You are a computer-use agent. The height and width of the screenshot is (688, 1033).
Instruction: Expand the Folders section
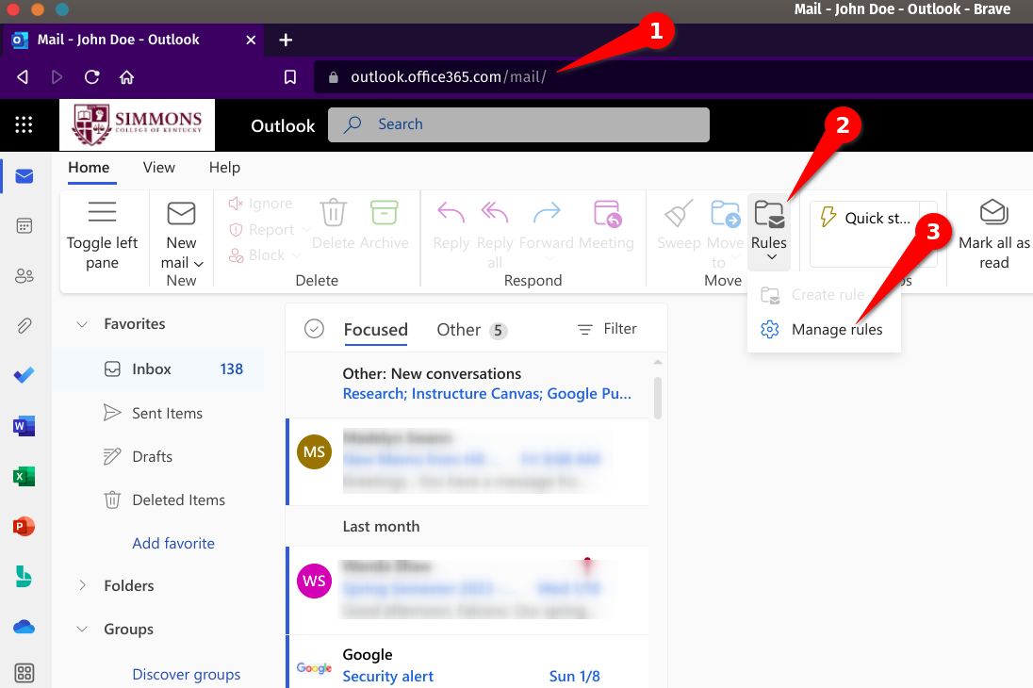tap(82, 585)
